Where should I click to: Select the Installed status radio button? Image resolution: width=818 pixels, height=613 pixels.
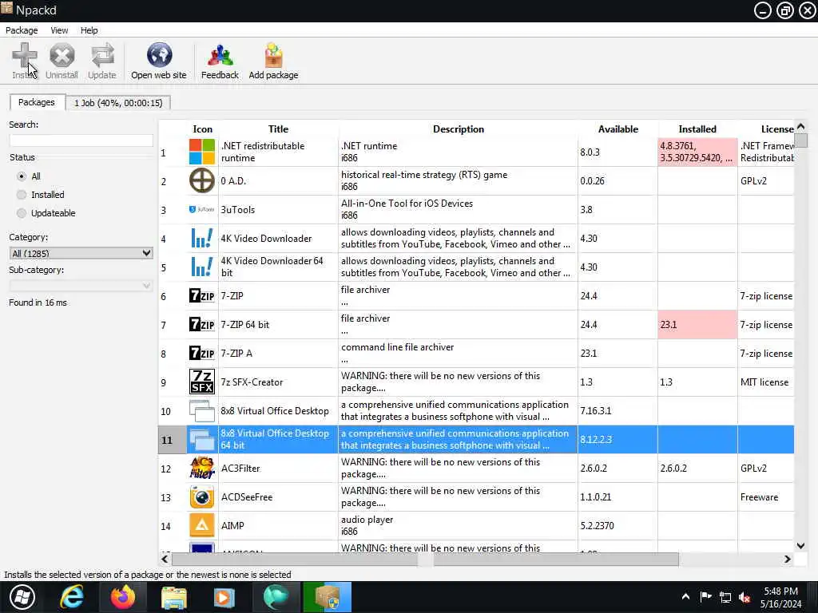pyautogui.click(x=22, y=195)
